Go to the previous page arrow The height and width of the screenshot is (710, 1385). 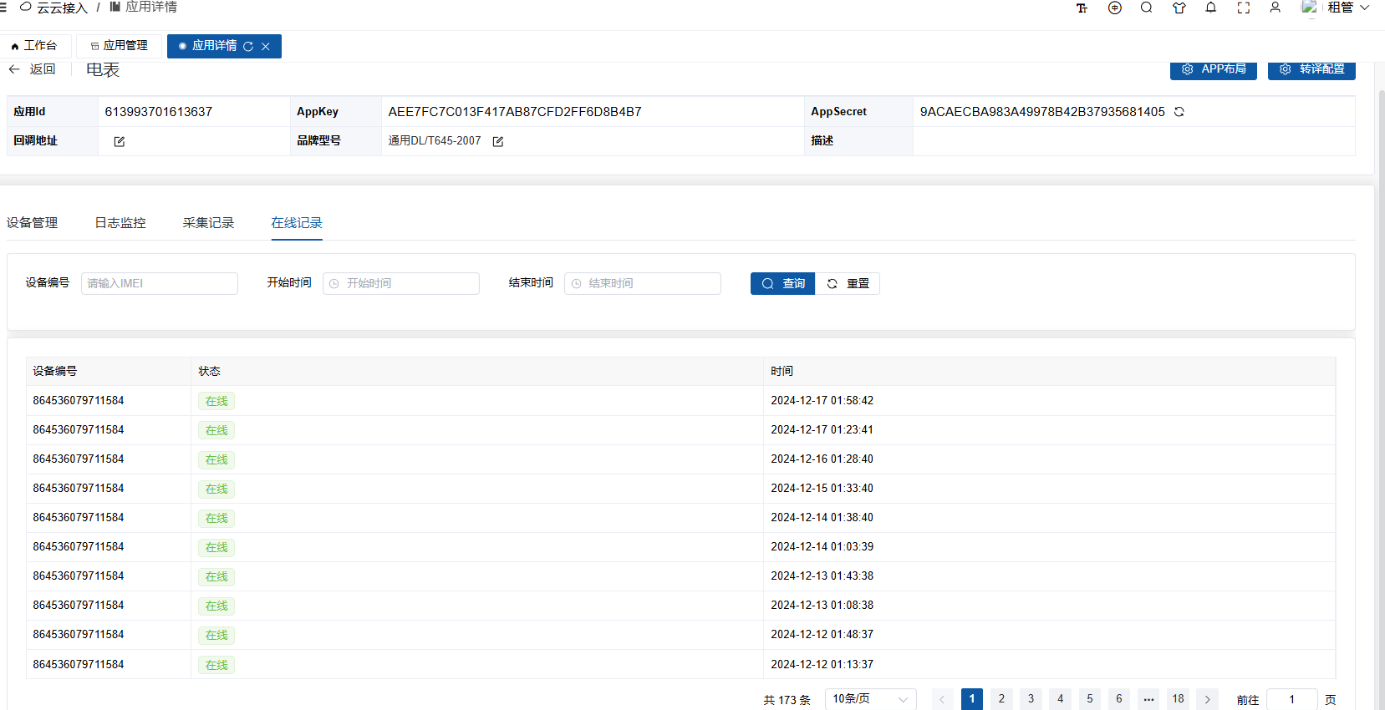pos(942,699)
